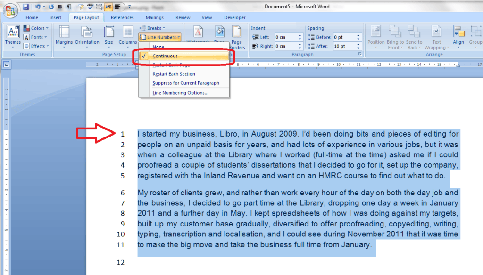Open the Mailings tab
This screenshot has width=483, height=275.
pyautogui.click(x=155, y=17)
